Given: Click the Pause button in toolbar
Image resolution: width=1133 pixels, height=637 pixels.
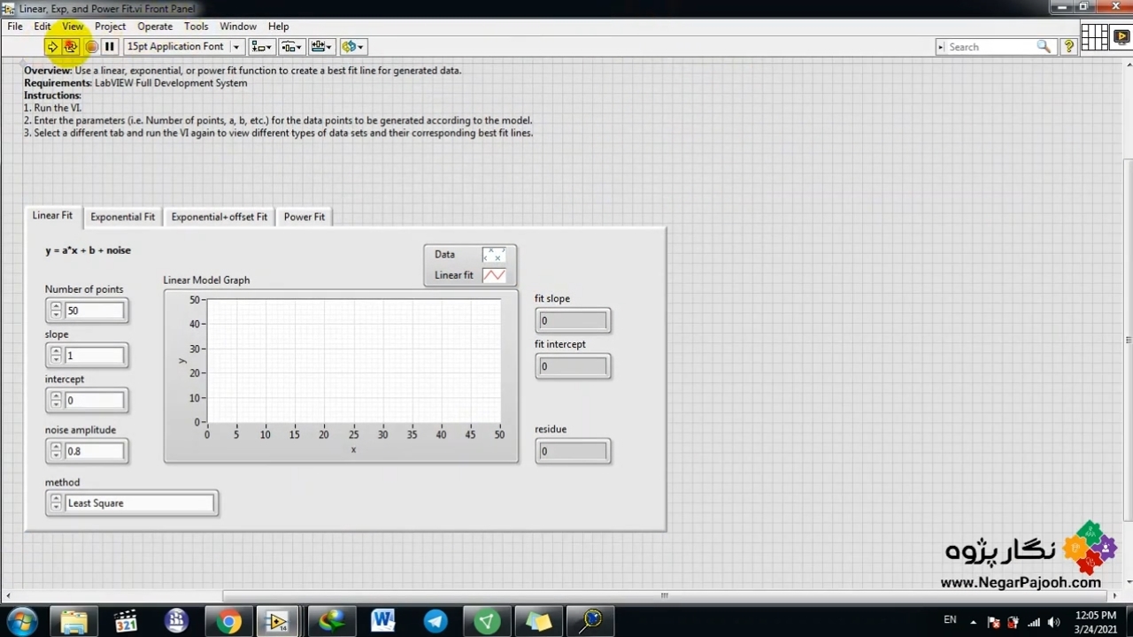Looking at the screenshot, I should tap(110, 47).
